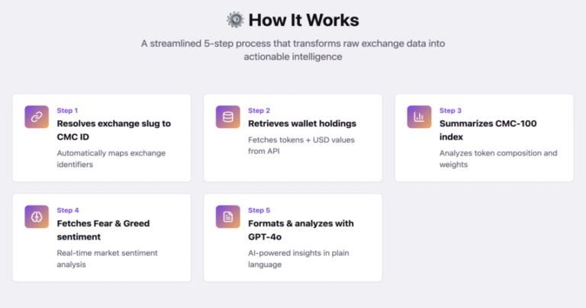
Task: Open the Formats & analyzes with GPT-4o heading
Action: 301,230
